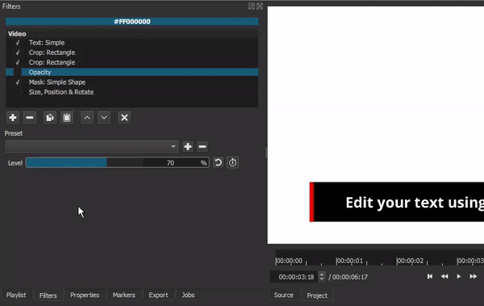This screenshot has width=484, height=306.
Task: Paste filters using the clipboard icon
Action: [x=67, y=118]
